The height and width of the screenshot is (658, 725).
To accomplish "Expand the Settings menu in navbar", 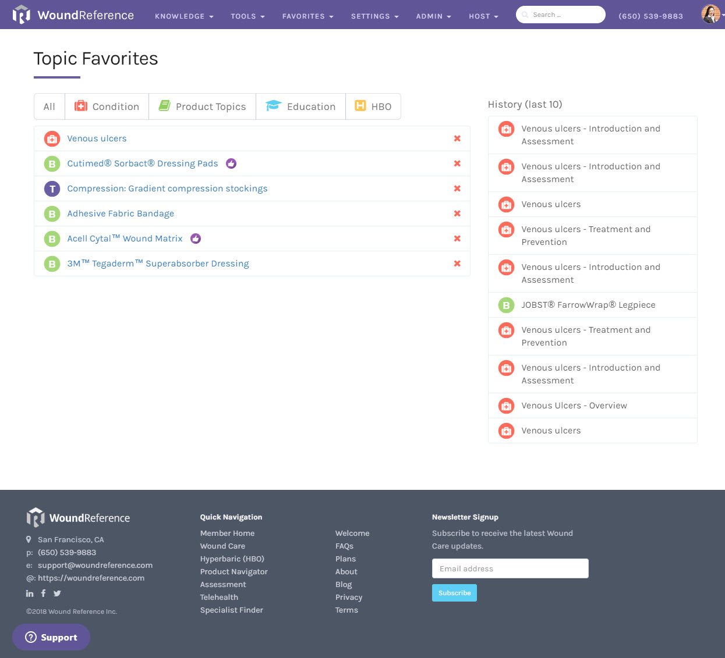I will pyautogui.click(x=374, y=16).
